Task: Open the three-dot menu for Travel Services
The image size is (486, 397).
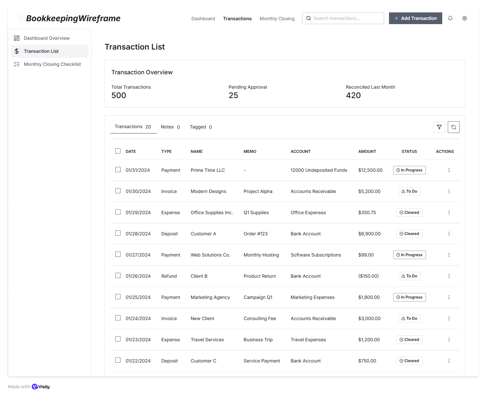Action: coord(449,340)
